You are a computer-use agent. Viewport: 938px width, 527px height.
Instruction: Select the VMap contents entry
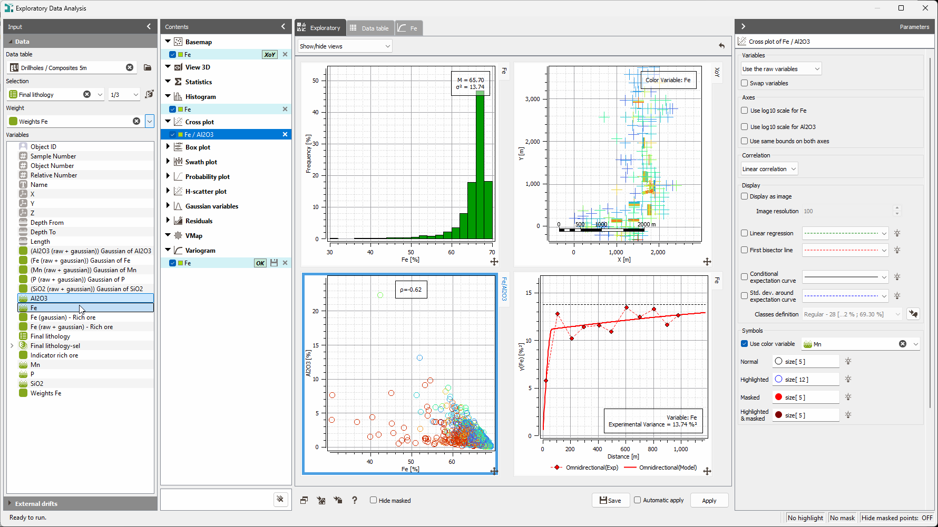pyautogui.click(x=193, y=235)
